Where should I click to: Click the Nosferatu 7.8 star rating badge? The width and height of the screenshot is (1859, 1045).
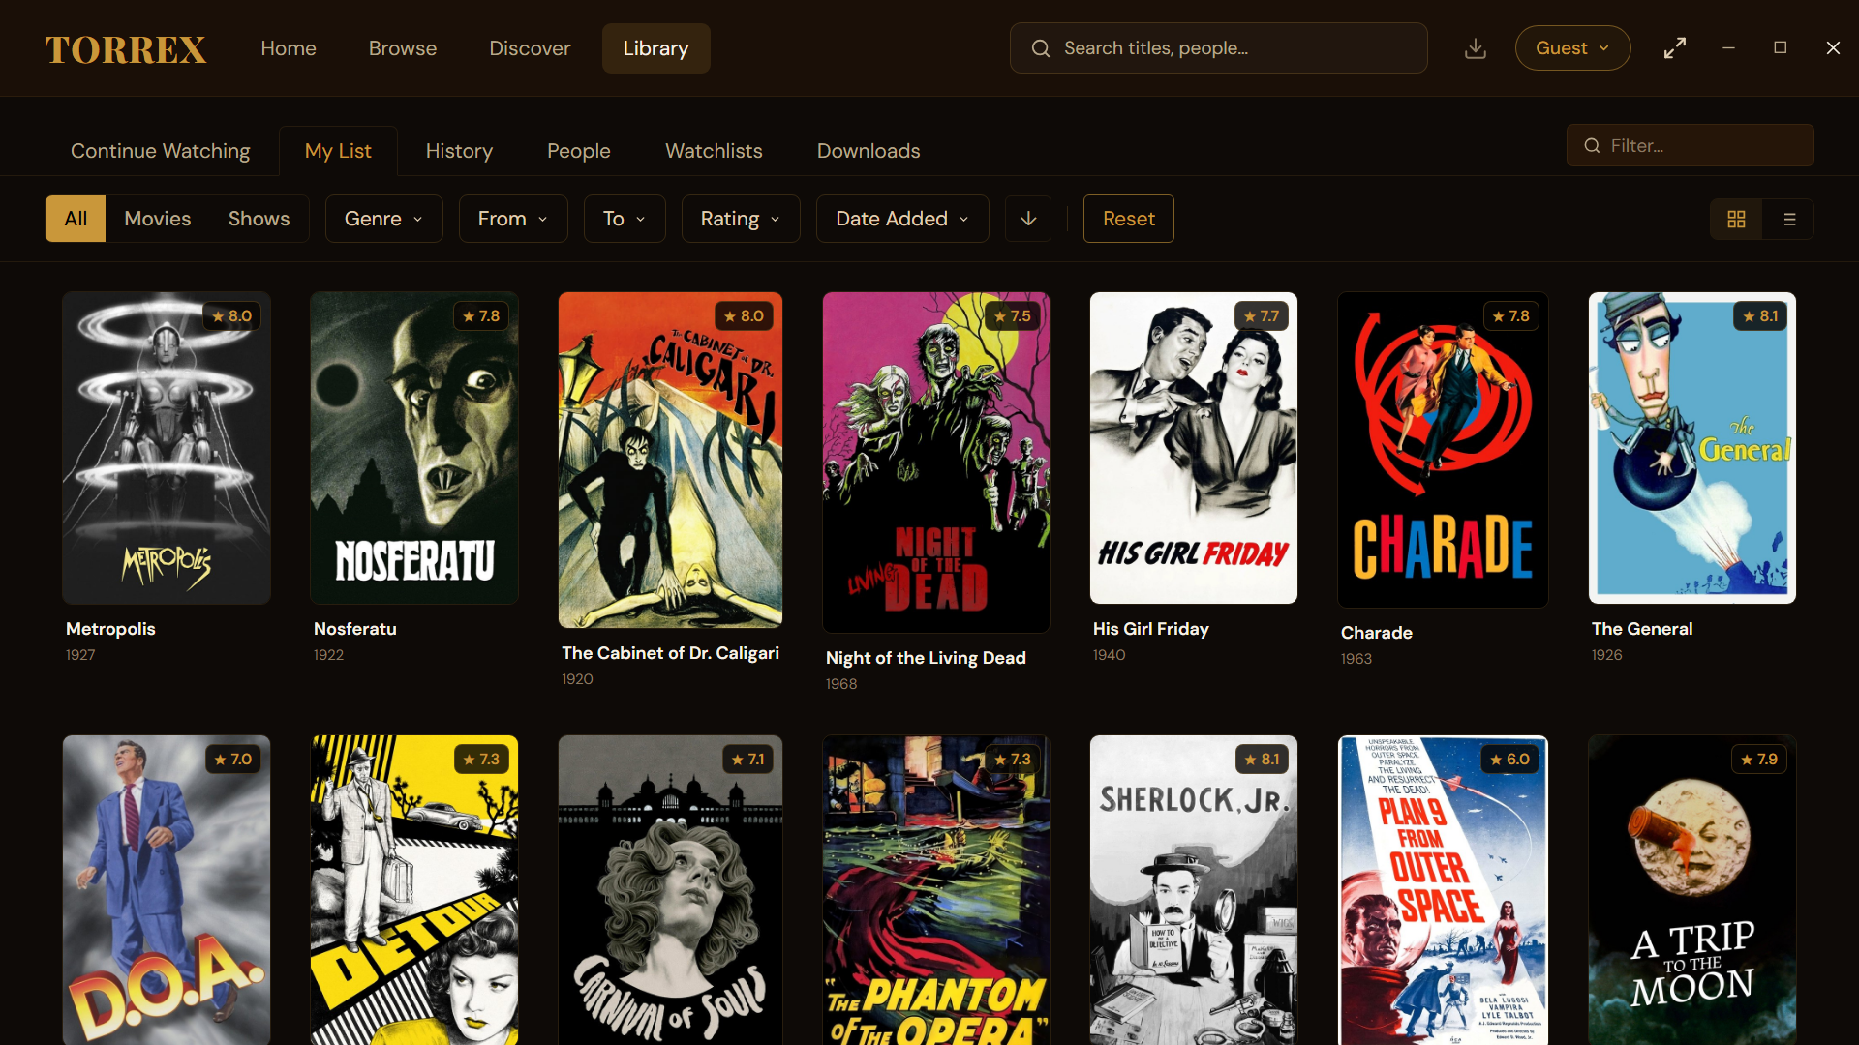click(481, 316)
